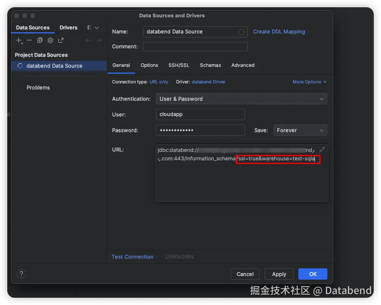Switch to Drivers tab

[69, 28]
